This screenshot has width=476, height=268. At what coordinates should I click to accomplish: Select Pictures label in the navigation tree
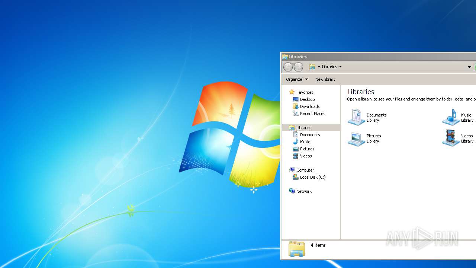[x=307, y=149]
